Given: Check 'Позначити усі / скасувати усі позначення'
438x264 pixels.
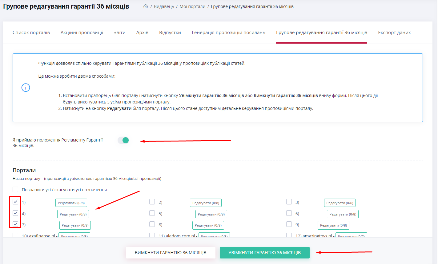Looking at the screenshot, I should click(x=15, y=190).
